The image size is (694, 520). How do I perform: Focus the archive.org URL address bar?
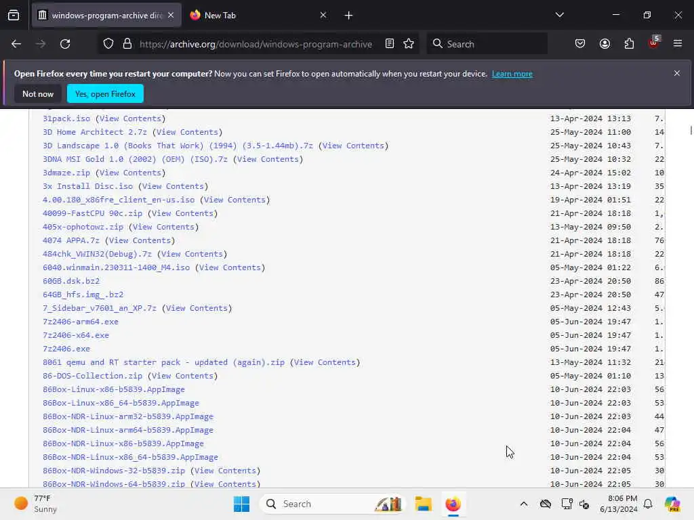pyautogui.click(x=256, y=44)
